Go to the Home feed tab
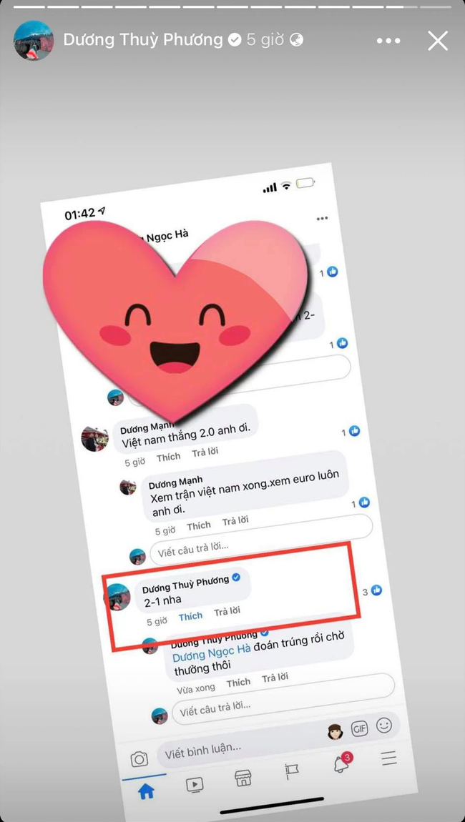 [146, 792]
